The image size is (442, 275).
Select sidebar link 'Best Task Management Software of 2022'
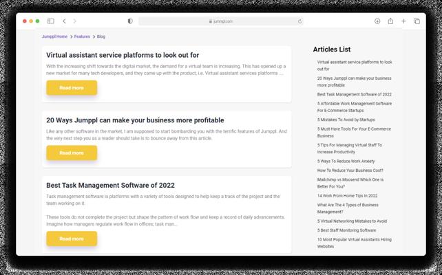[x=355, y=94]
